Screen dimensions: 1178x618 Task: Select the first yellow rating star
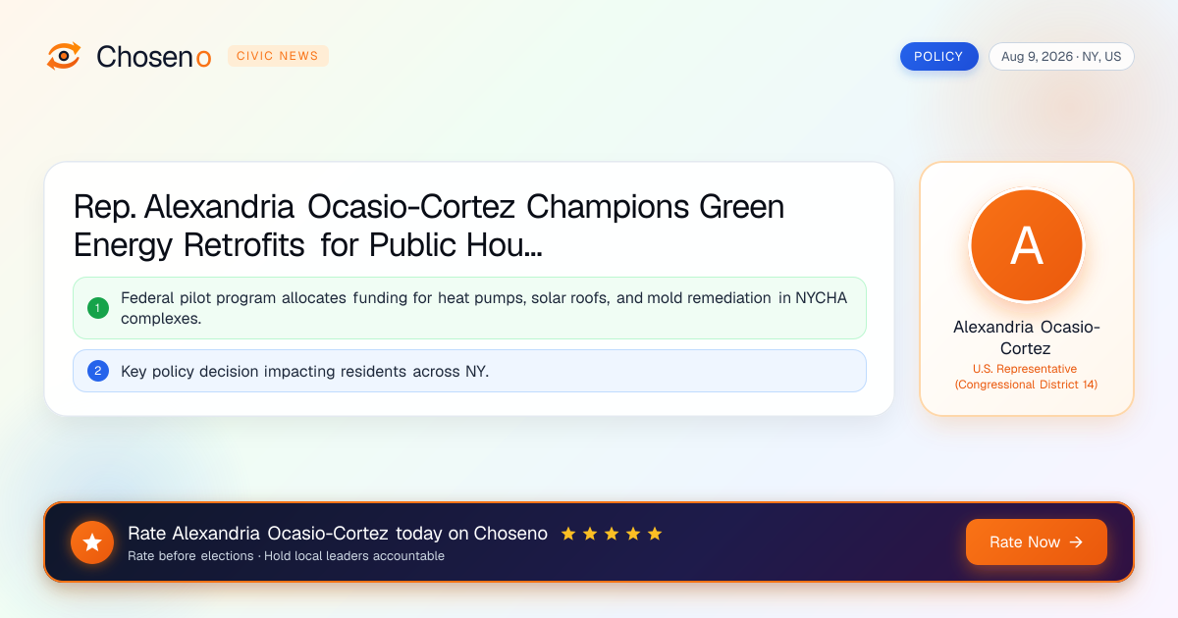pos(568,534)
